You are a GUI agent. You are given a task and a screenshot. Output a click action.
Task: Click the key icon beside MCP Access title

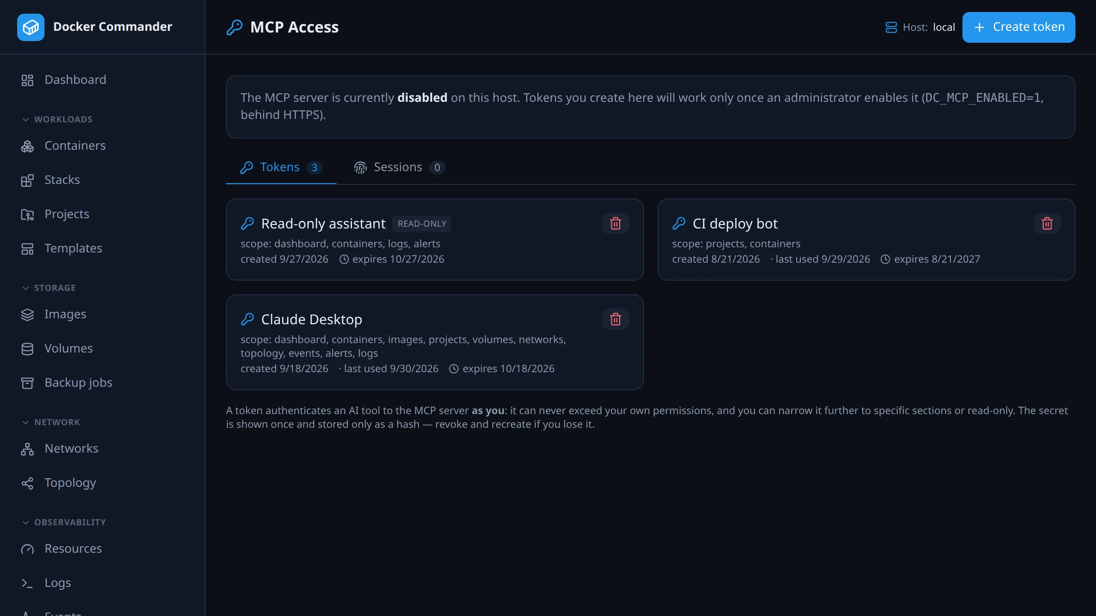click(235, 27)
